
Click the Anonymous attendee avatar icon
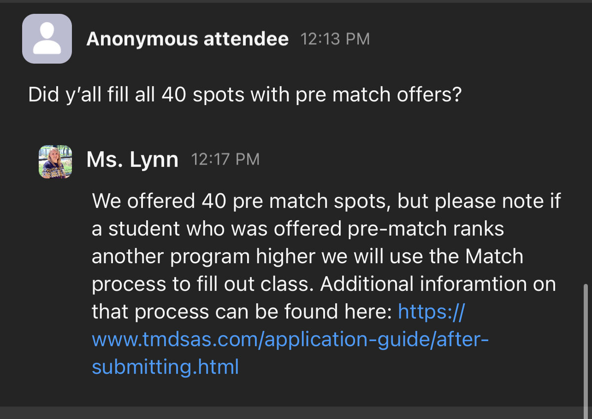47,38
